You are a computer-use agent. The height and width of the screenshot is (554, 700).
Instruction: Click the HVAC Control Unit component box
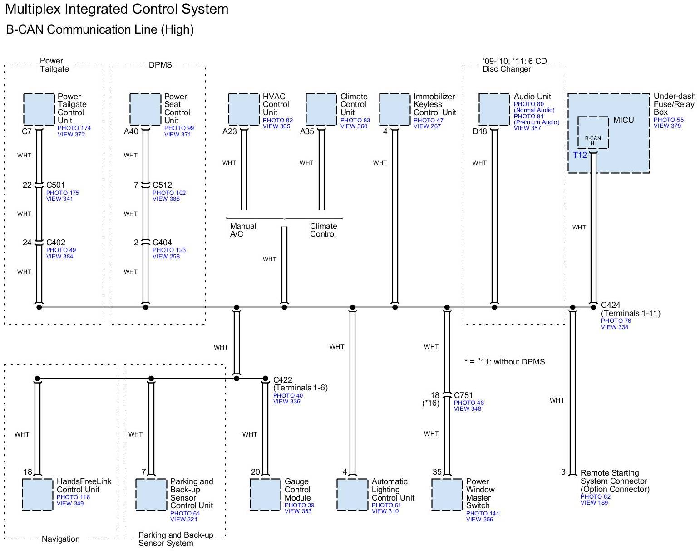point(244,109)
